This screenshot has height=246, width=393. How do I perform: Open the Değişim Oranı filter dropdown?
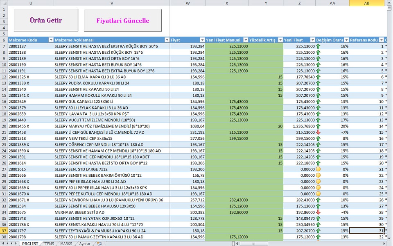click(346, 40)
